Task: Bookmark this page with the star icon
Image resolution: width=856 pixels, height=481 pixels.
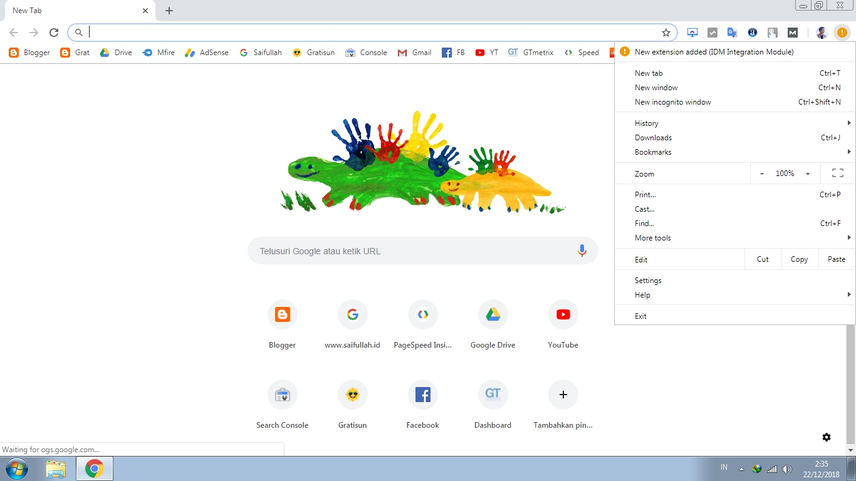Action: [x=666, y=33]
